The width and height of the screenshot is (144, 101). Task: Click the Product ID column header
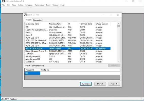(32, 70)
